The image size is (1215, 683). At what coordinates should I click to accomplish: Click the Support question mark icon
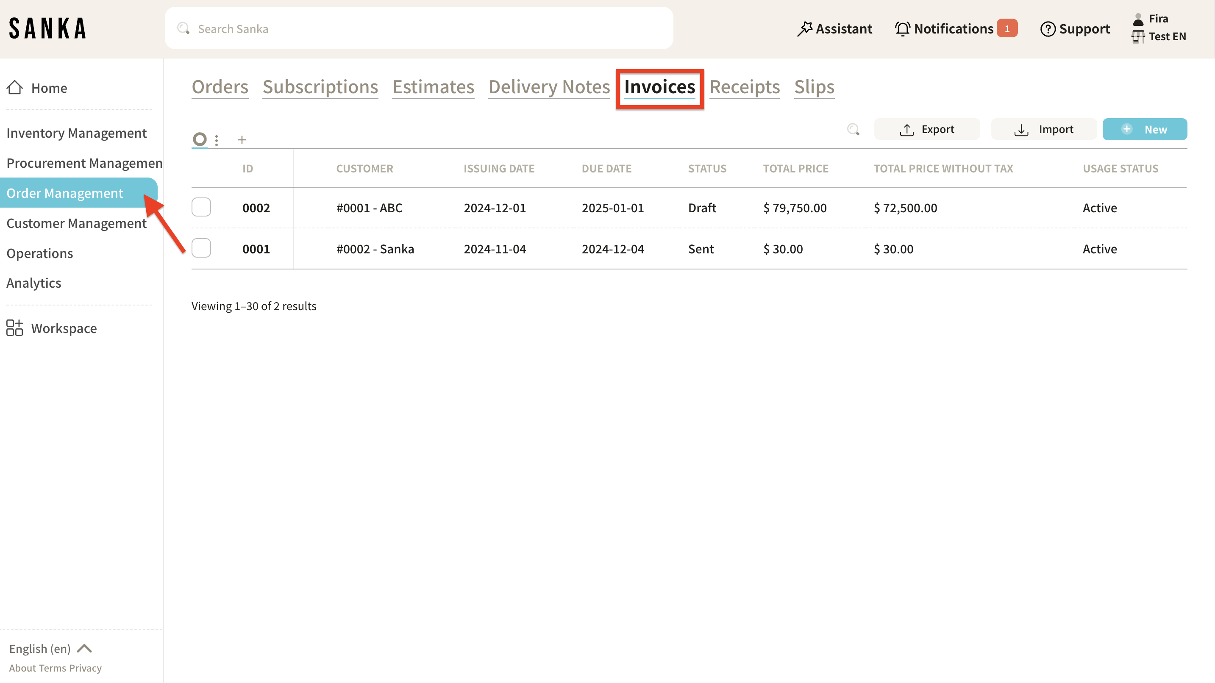pyautogui.click(x=1048, y=29)
